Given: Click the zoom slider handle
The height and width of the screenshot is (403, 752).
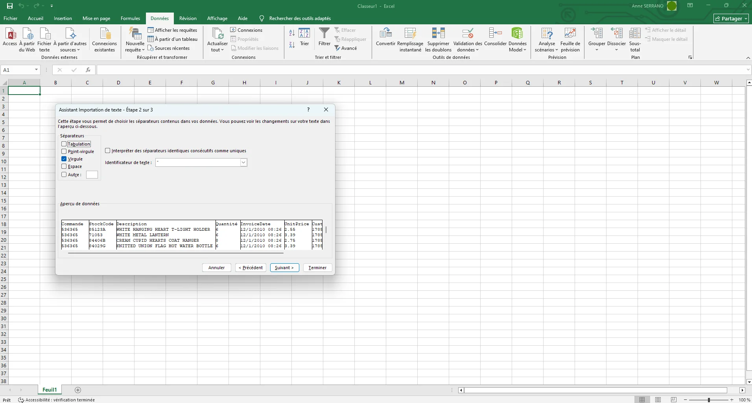Looking at the screenshot, I should pos(709,400).
